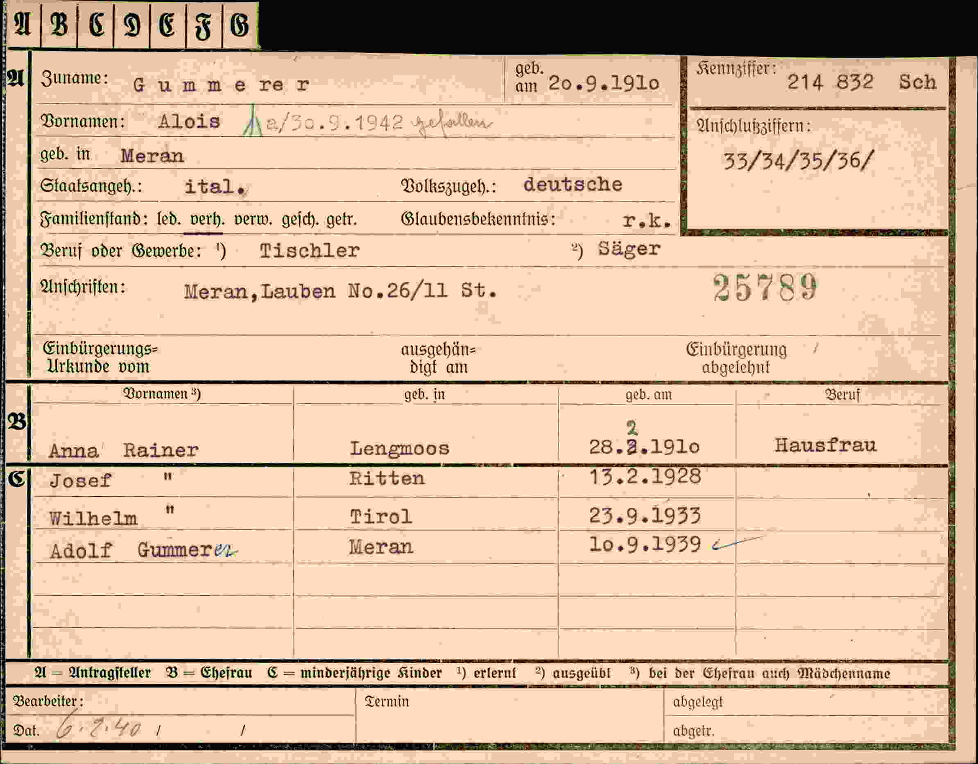Click the child name 'Wilhelm'
This screenshot has width=978, height=764.
(93, 518)
